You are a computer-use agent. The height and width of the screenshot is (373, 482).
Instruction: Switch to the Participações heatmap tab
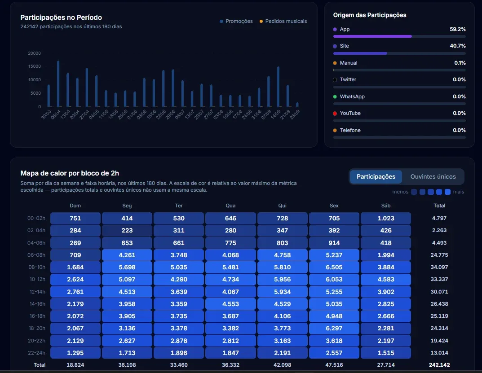(x=376, y=177)
